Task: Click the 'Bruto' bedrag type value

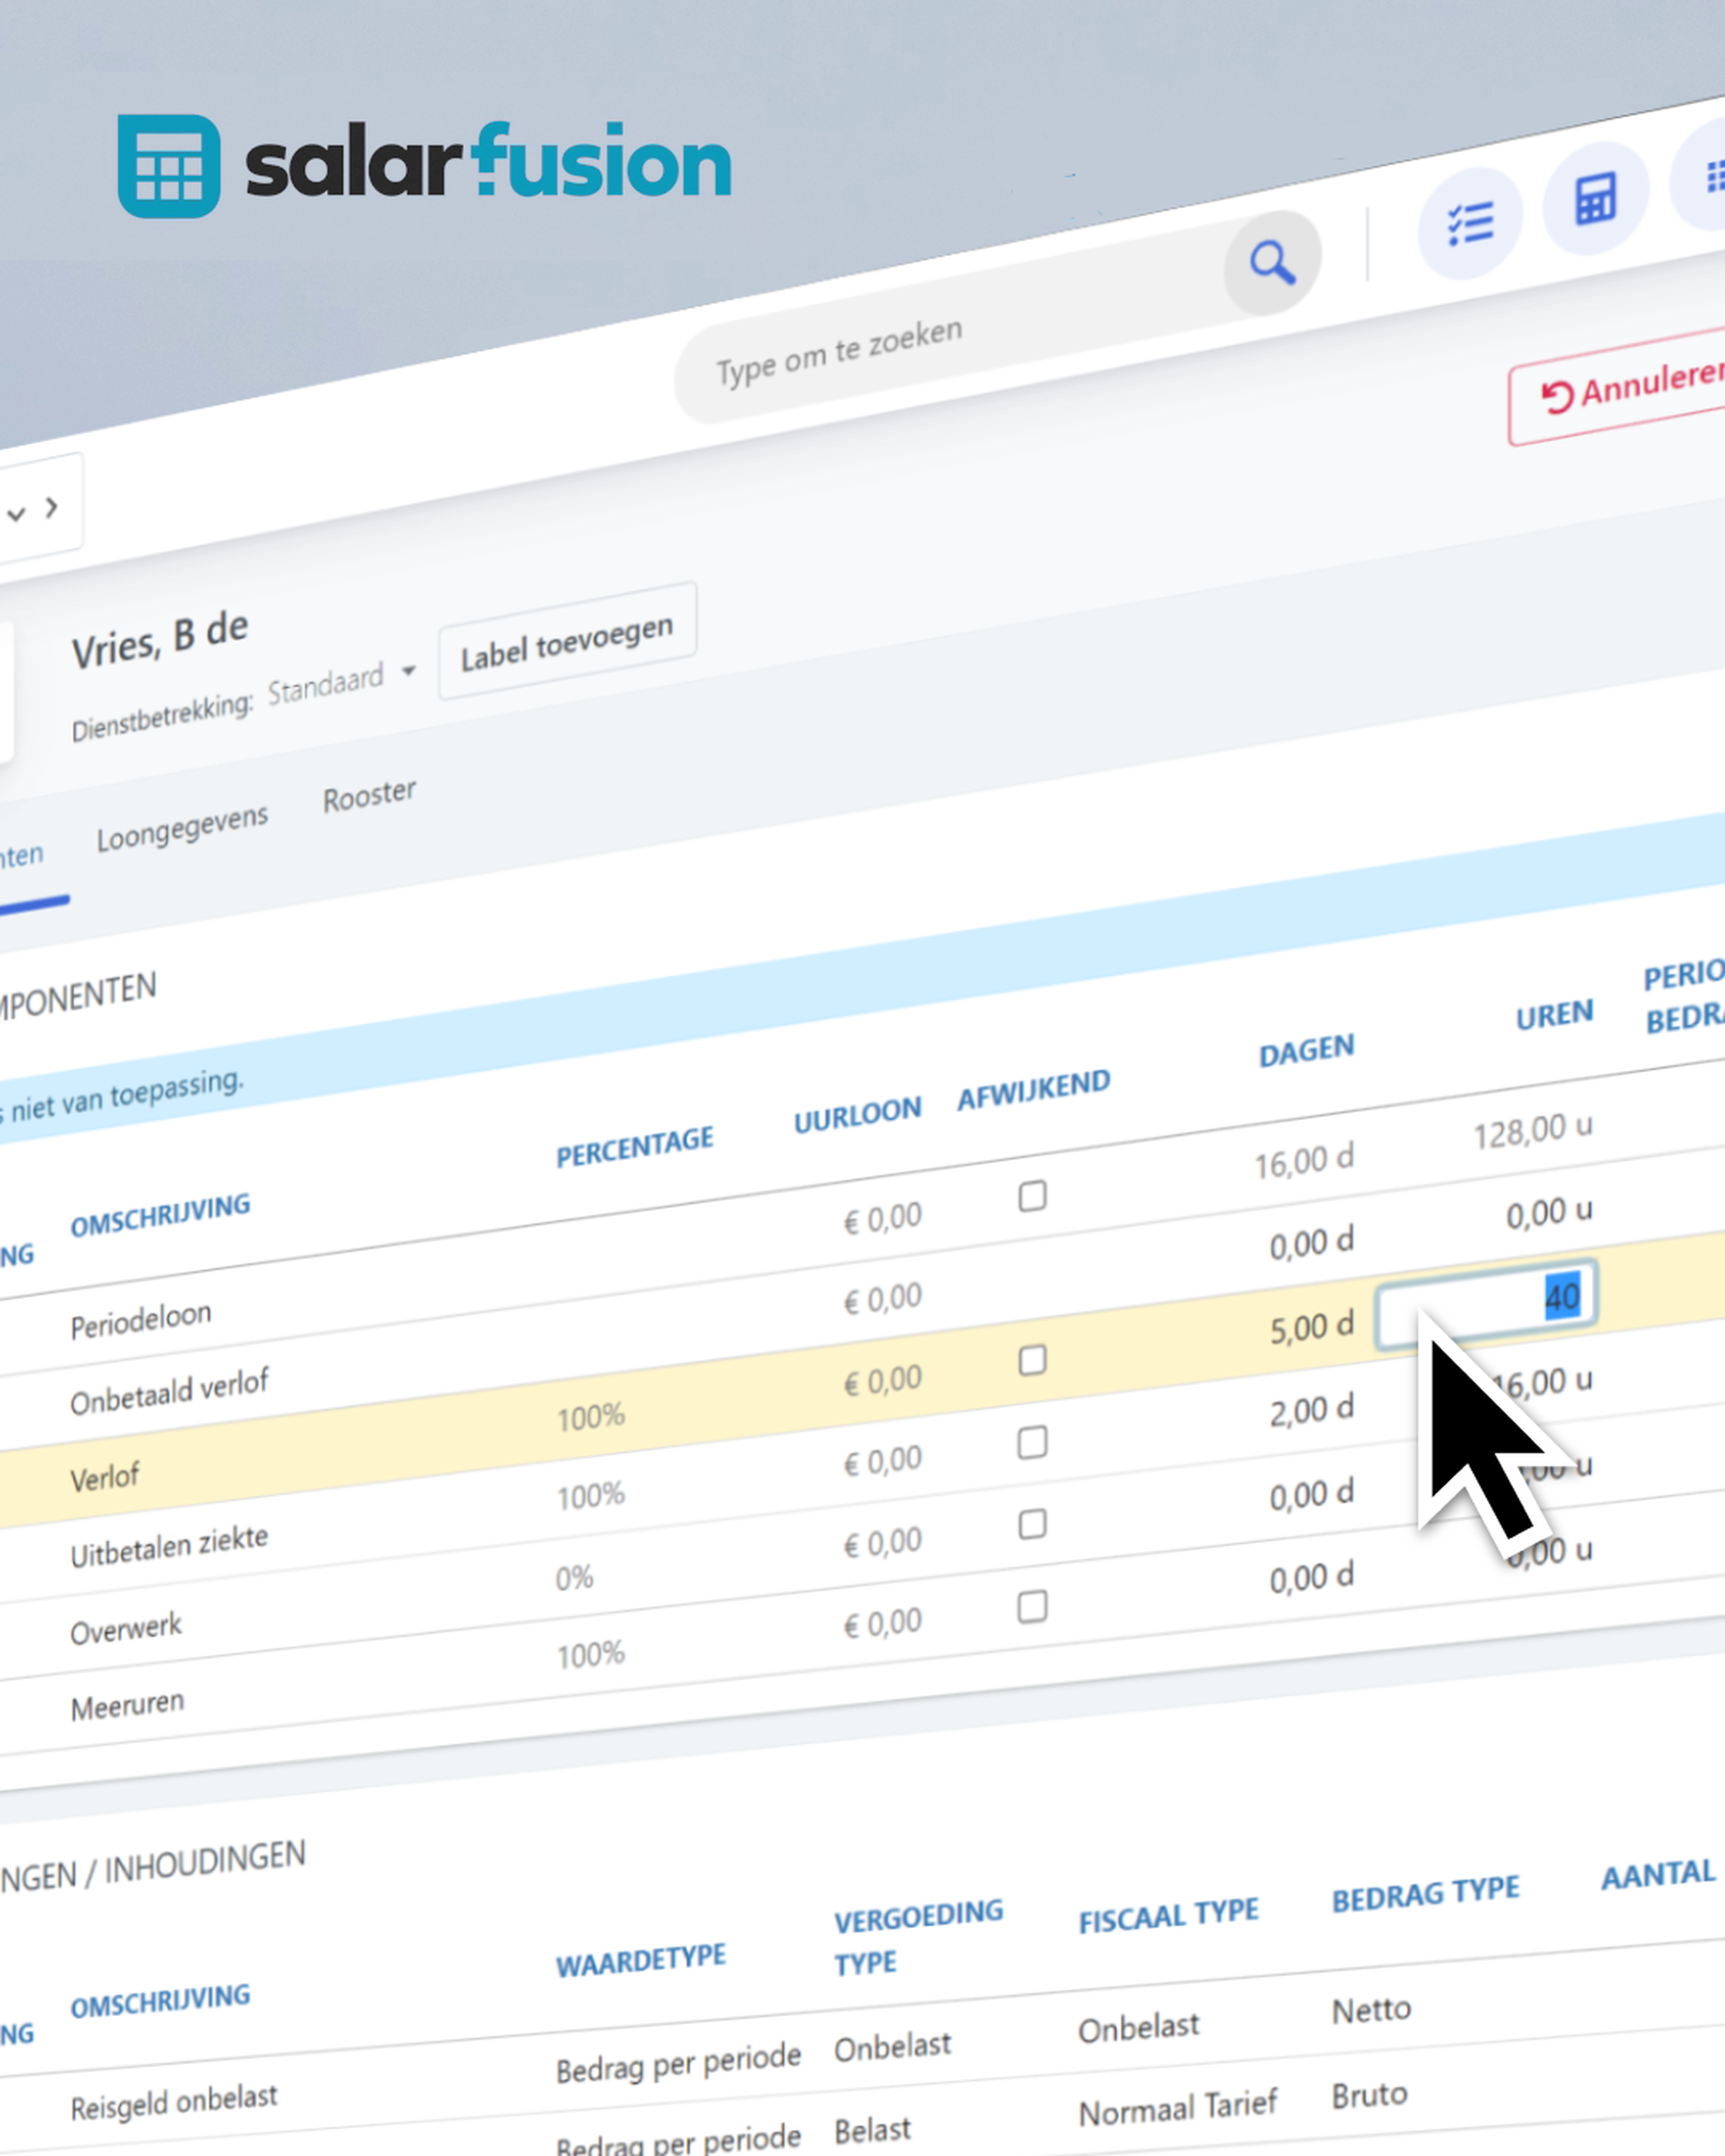Action: click(1370, 2094)
